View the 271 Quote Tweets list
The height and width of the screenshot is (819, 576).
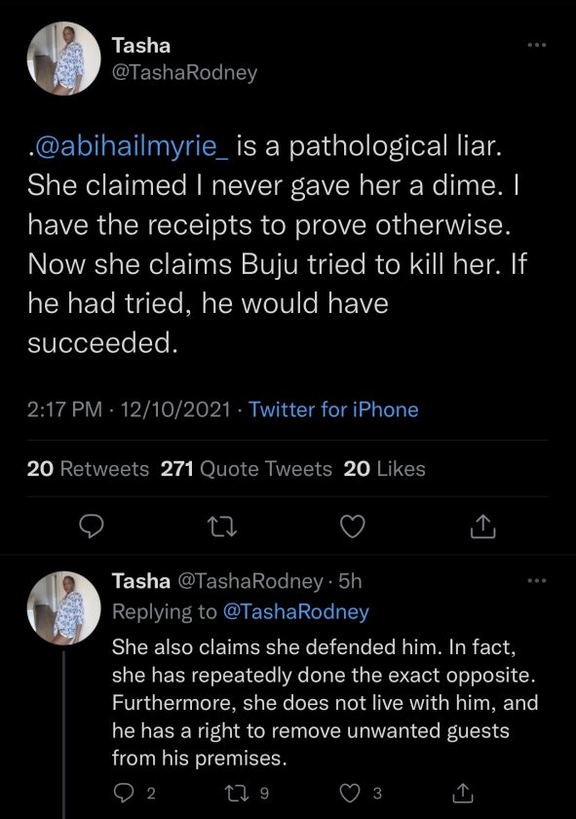(247, 469)
